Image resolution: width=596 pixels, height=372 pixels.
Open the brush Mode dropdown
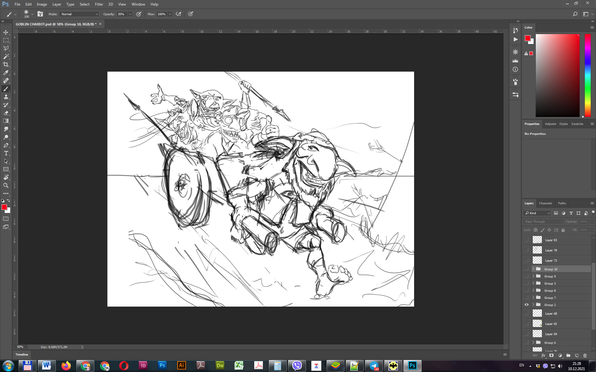79,14
